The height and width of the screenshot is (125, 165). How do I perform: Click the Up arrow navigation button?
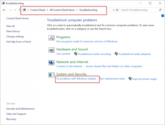point(19,10)
